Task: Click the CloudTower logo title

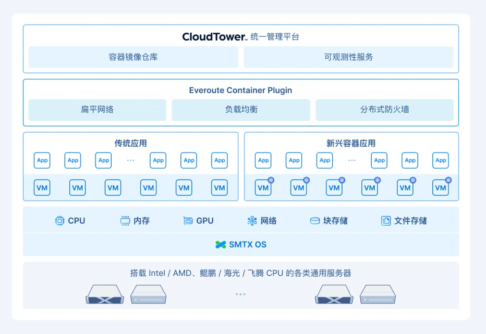Action: tap(214, 37)
